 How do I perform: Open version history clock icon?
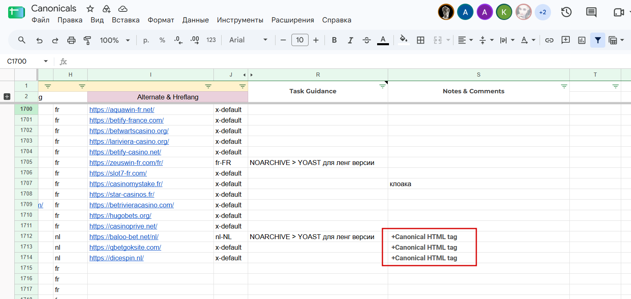coord(566,12)
